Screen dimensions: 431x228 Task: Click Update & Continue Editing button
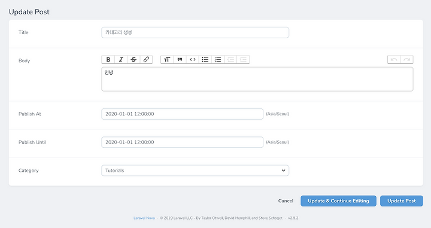click(x=338, y=201)
